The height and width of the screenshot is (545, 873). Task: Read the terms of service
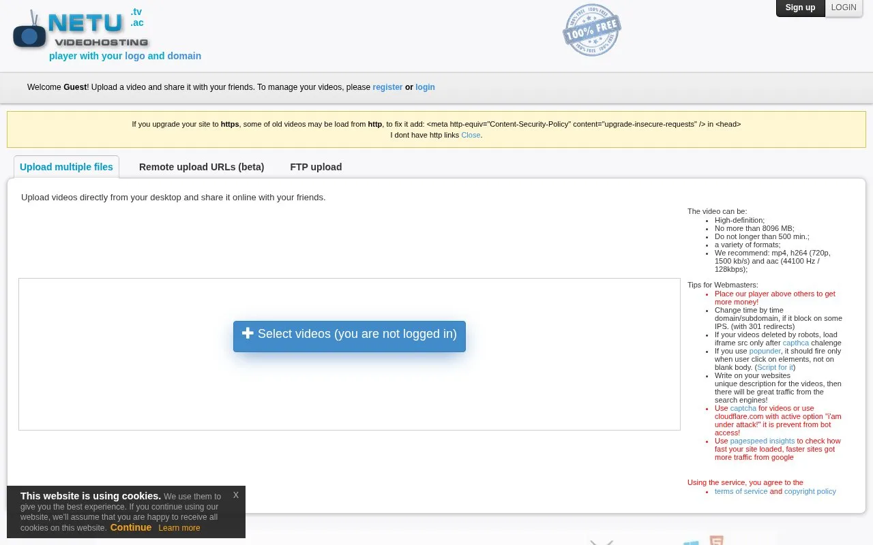[741, 491]
